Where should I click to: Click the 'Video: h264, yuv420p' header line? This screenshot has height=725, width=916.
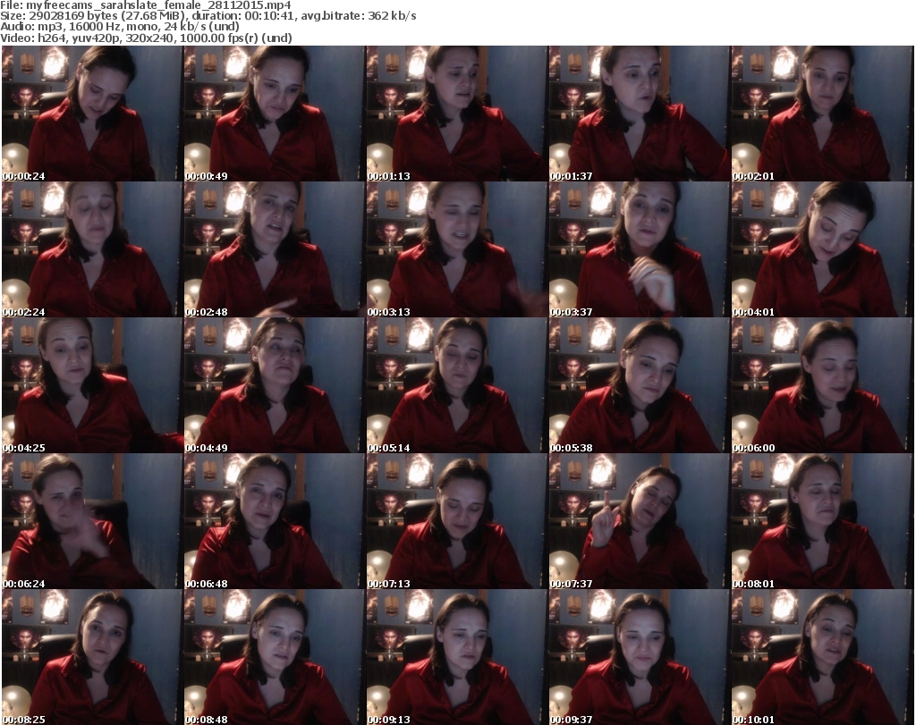click(146, 38)
